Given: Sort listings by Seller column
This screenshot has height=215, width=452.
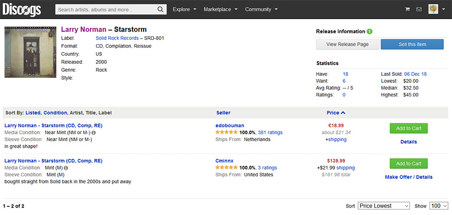Looking at the screenshot, I should pos(223,113).
